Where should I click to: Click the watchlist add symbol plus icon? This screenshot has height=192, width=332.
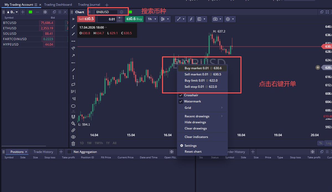coord(23,12)
